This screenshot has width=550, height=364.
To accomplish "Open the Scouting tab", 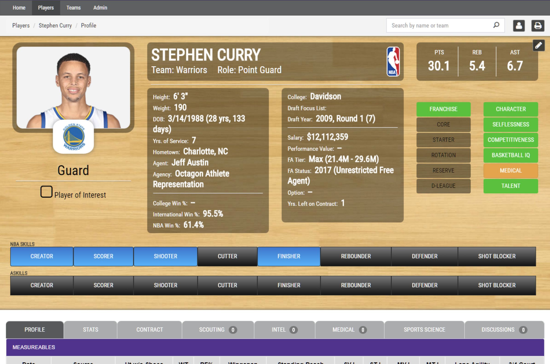I will point(218,330).
